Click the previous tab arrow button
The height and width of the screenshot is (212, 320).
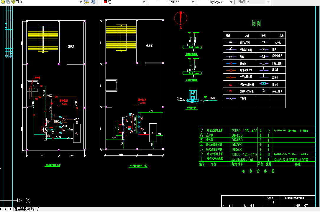point(1,209)
